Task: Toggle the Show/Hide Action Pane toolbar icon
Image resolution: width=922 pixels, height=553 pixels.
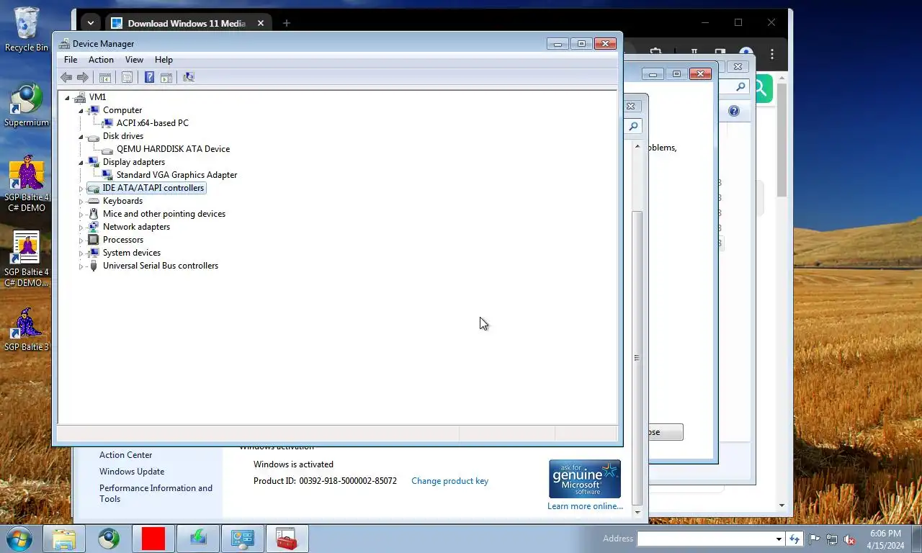Action: 166,77
